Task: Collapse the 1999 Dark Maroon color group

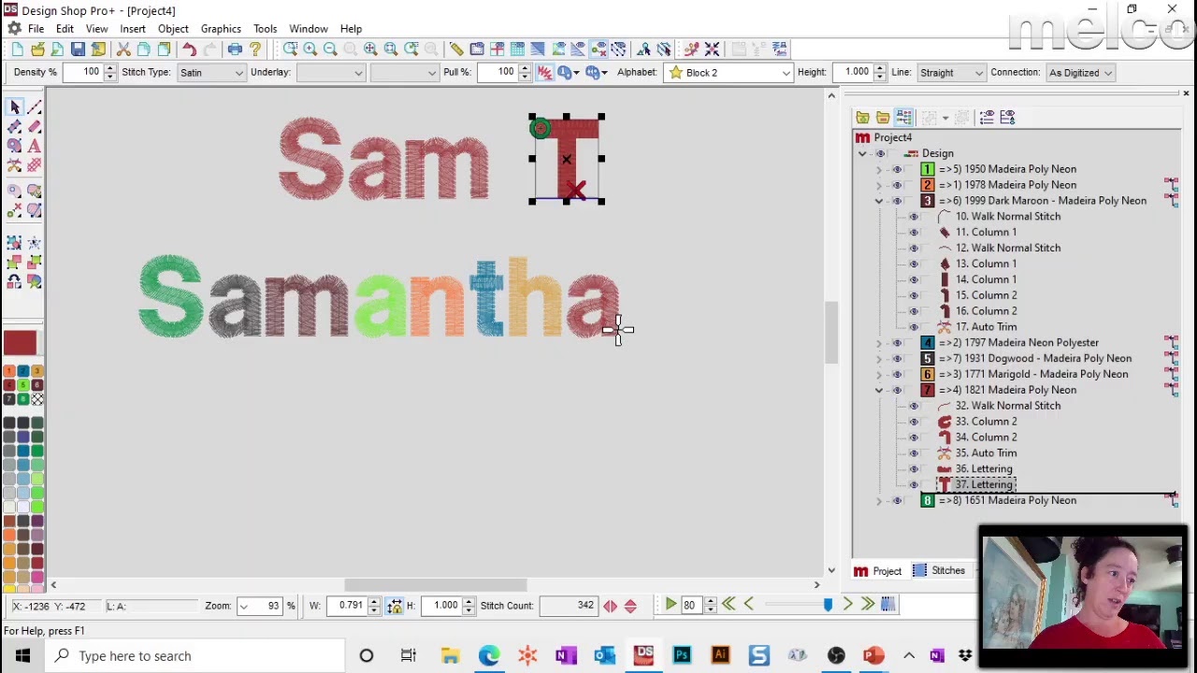Action: pos(879,201)
